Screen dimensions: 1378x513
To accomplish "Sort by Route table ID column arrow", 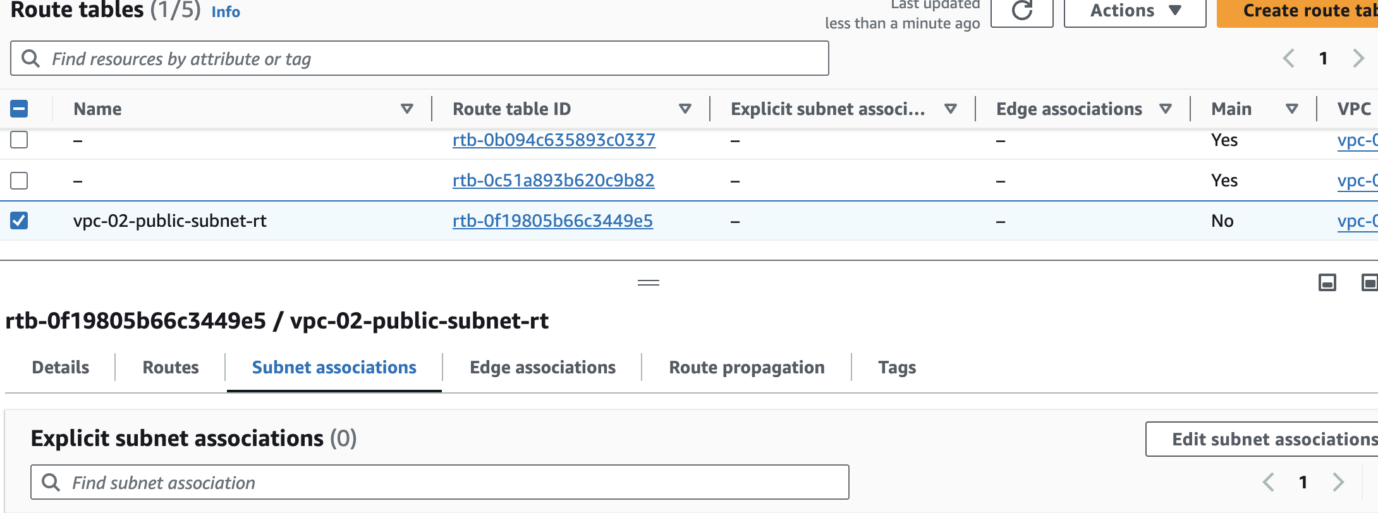I will point(685,109).
